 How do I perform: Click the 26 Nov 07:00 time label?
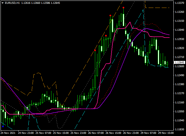[96, 133]
